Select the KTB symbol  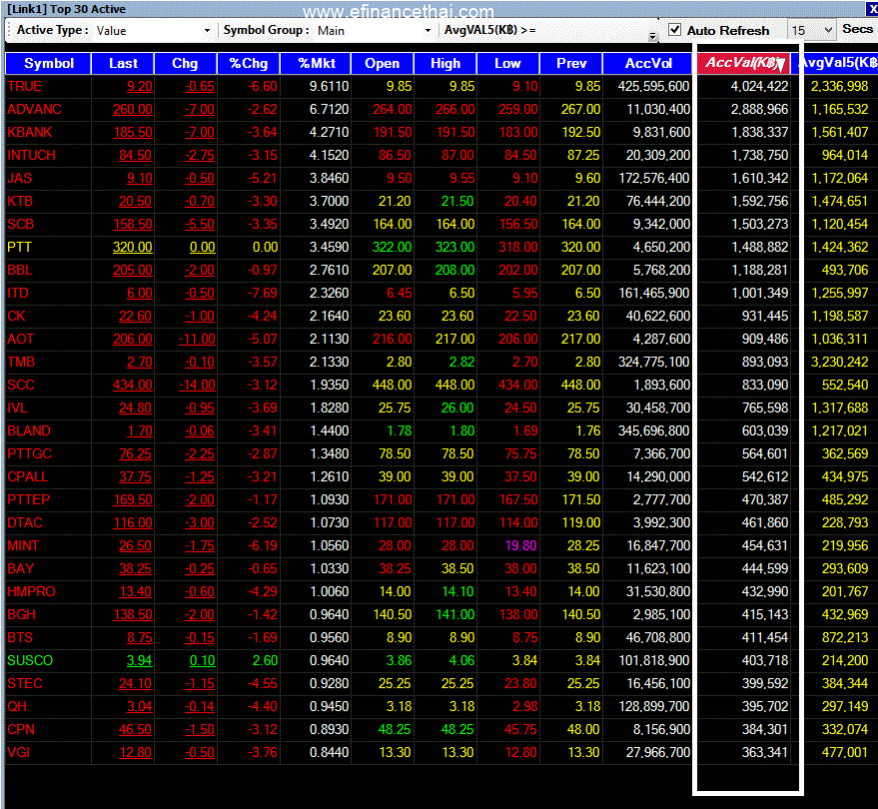tap(20, 201)
